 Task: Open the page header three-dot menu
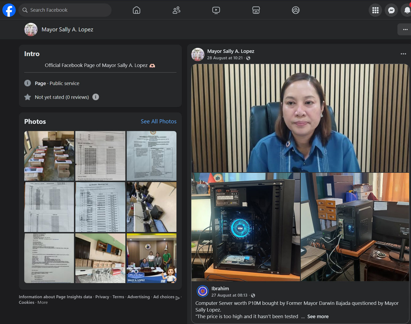405,30
